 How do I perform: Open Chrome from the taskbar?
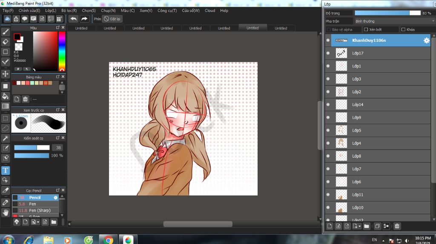pyautogui.click(x=109, y=240)
